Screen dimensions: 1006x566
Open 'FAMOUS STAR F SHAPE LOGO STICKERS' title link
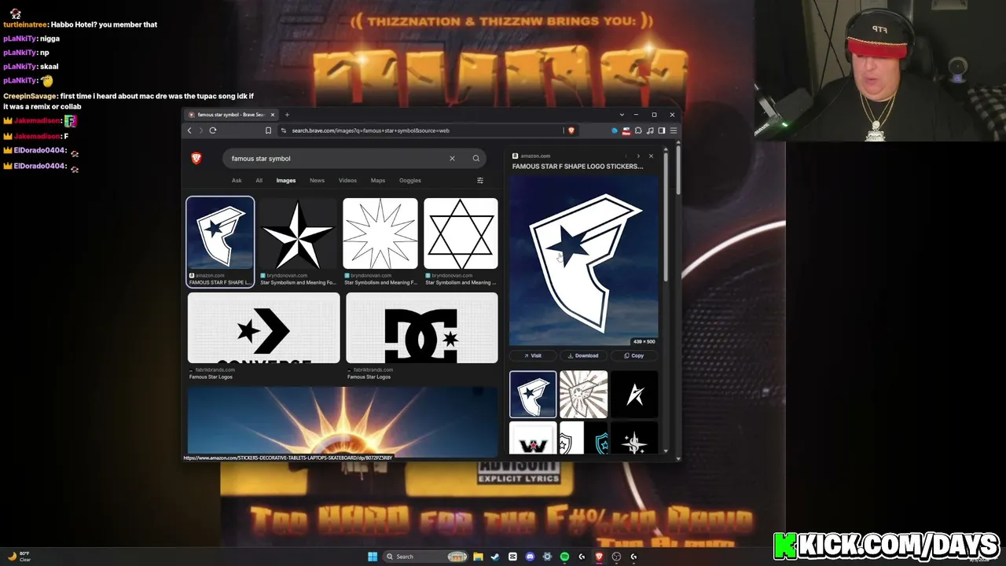[x=578, y=167]
